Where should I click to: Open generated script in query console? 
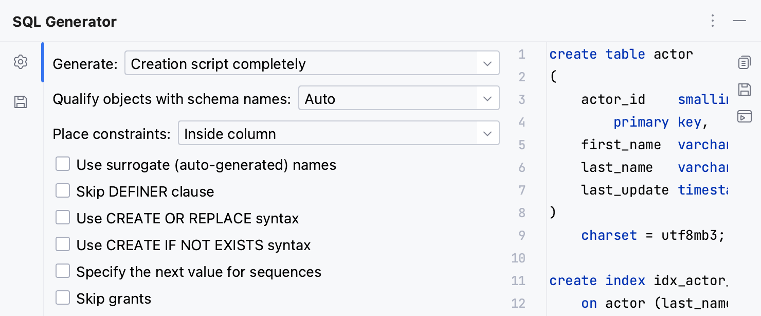(x=744, y=117)
